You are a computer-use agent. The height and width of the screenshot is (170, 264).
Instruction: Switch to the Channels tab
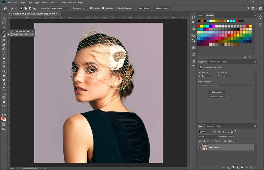click(211, 126)
